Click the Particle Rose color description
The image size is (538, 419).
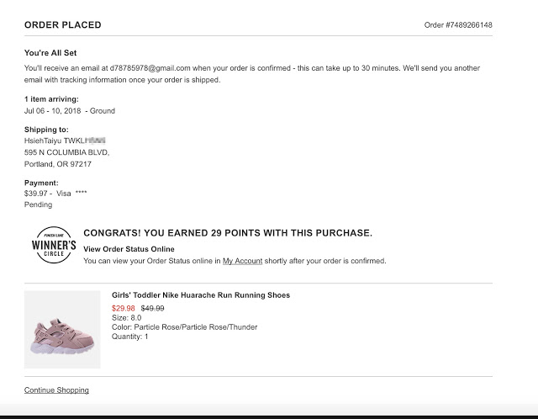click(184, 327)
